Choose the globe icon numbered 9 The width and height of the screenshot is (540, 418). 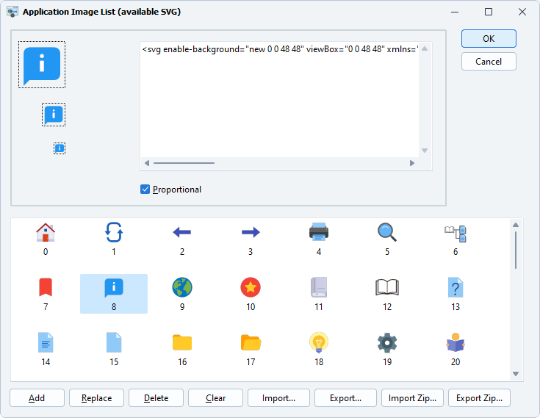click(182, 288)
